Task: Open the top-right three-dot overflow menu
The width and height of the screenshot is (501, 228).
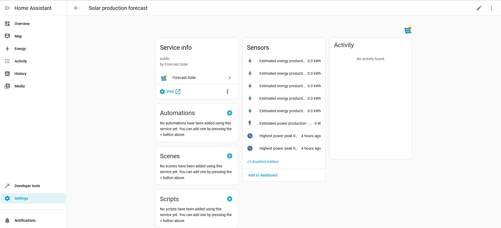Action: coord(491,8)
